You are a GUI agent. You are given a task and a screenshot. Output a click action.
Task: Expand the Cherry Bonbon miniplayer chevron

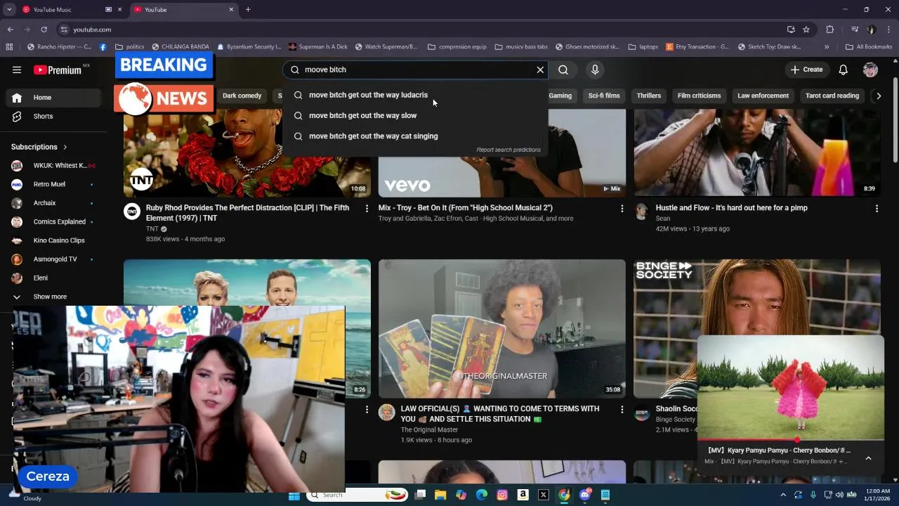(868, 458)
